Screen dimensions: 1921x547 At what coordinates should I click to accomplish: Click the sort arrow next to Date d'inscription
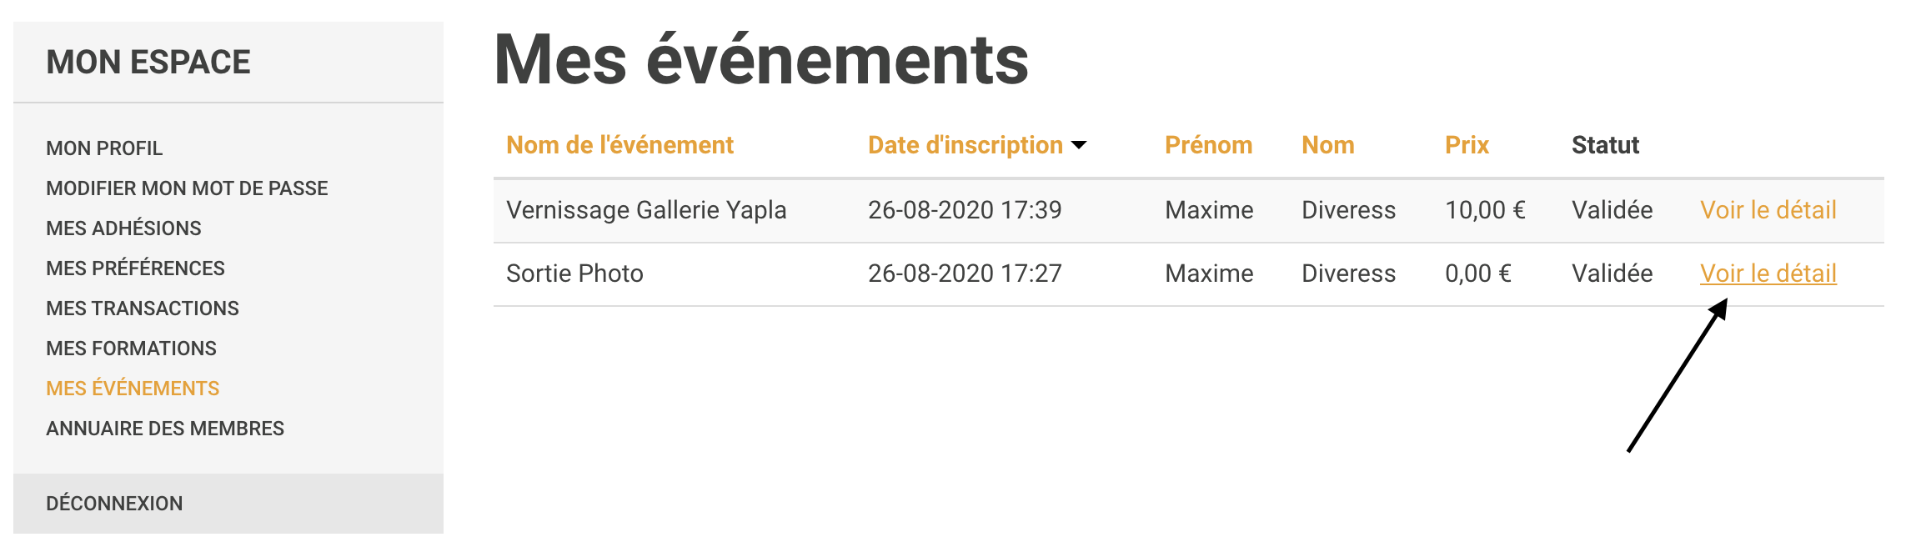(x=1079, y=145)
